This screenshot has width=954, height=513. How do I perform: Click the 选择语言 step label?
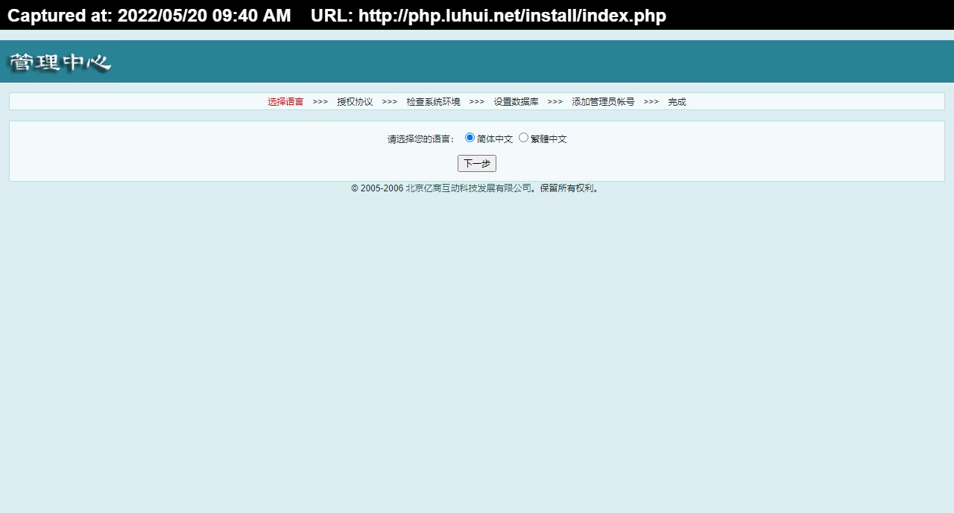(285, 102)
